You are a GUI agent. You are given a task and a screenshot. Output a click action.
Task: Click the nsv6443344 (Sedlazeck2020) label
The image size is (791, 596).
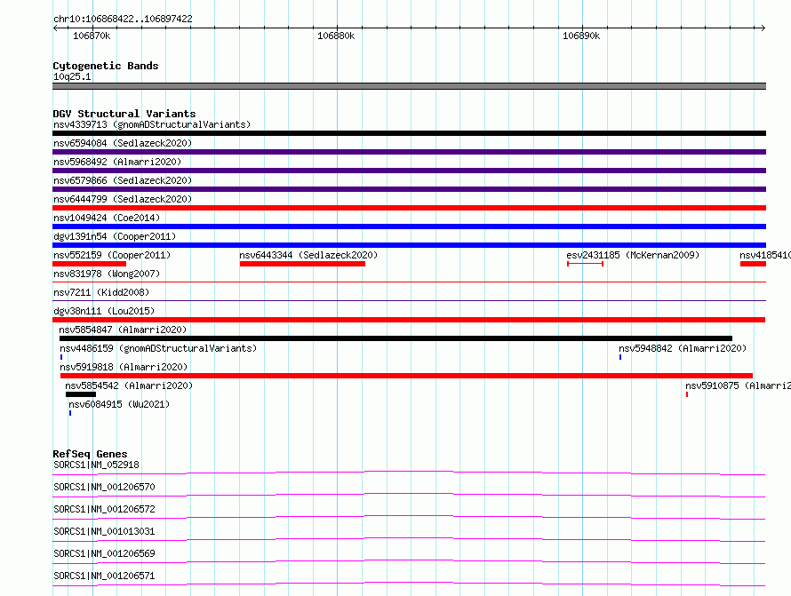point(308,255)
